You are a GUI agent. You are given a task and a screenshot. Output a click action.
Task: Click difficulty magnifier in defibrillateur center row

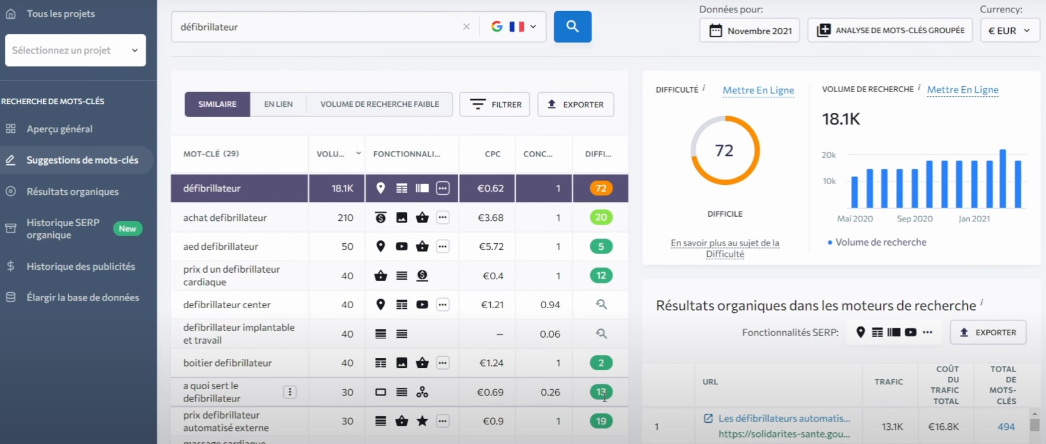point(601,305)
